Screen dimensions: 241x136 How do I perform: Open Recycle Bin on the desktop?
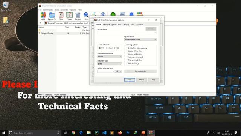pyautogui.click(x=6, y=6)
